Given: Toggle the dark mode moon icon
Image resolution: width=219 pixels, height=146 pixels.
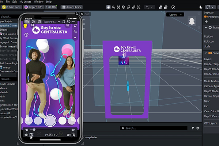Looking at the screenshot, I should tap(201, 7).
